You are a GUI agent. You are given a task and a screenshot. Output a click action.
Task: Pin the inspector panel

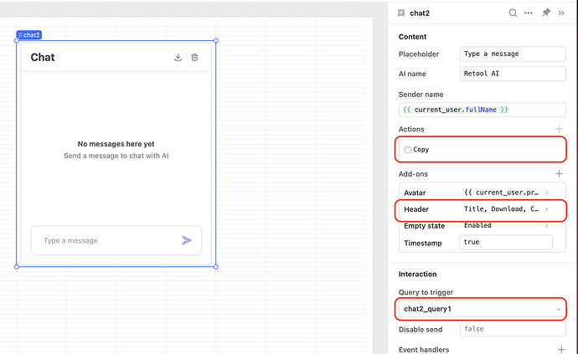pyautogui.click(x=546, y=13)
